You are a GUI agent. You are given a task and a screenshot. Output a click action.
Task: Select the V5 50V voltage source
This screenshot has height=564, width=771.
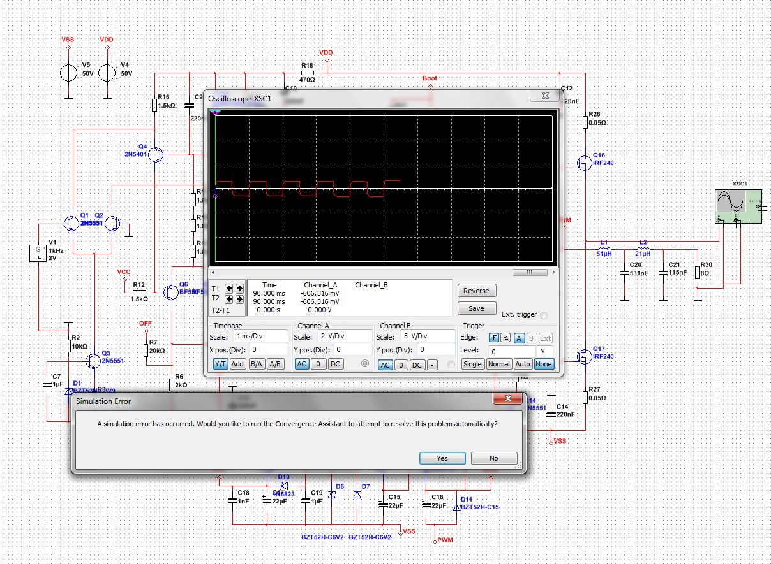coord(68,73)
